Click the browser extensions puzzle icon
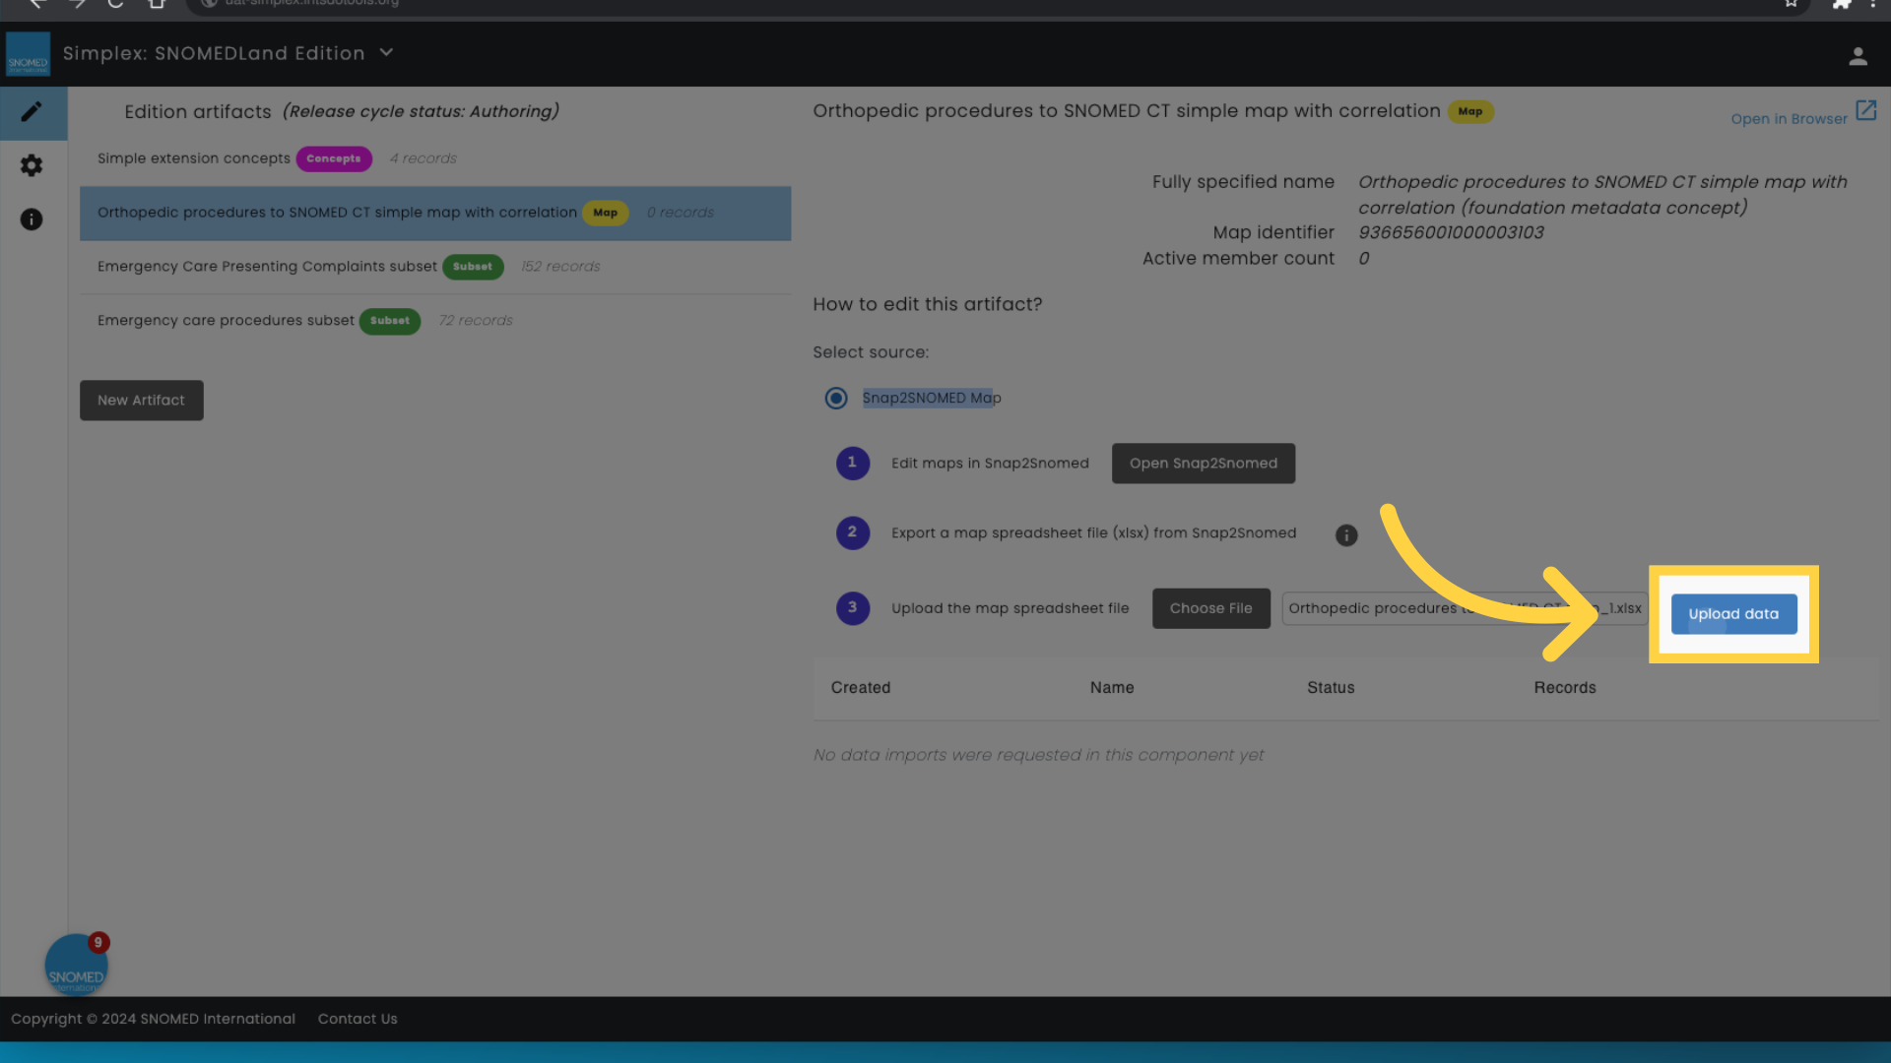The width and height of the screenshot is (1891, 1063). click(x=1841, y=4)
